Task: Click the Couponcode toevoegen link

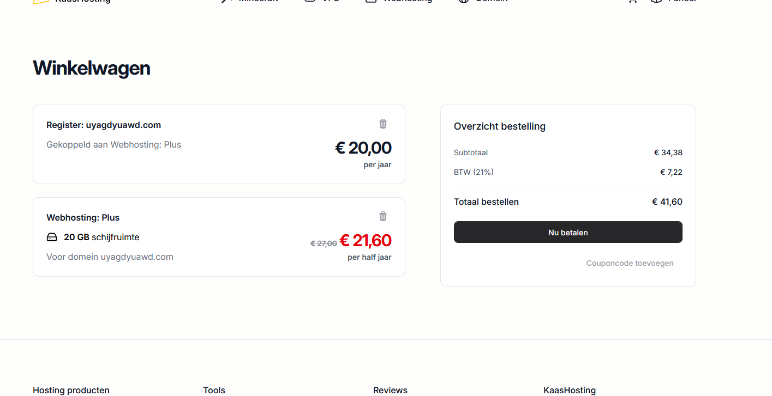Action: point(630,264)
